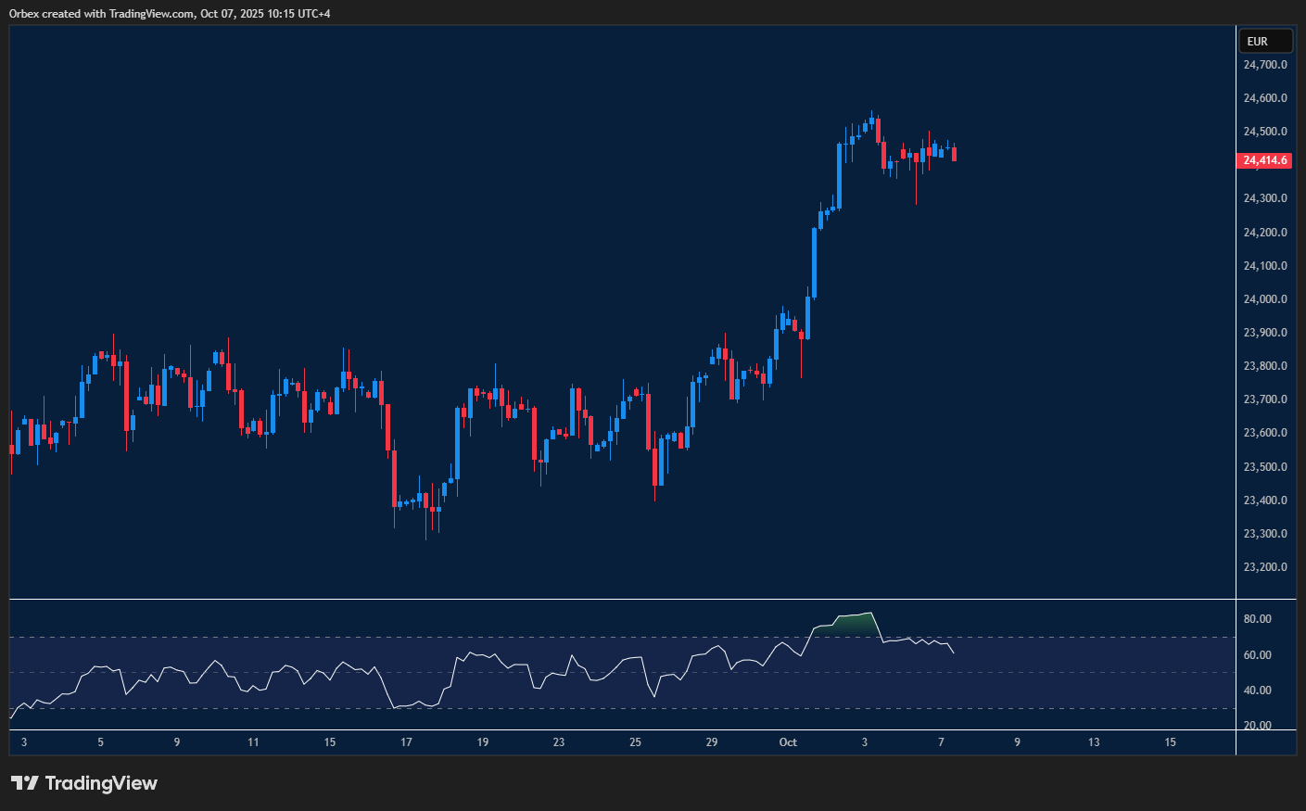Click the 24,000.0 price scale label

1264,299
